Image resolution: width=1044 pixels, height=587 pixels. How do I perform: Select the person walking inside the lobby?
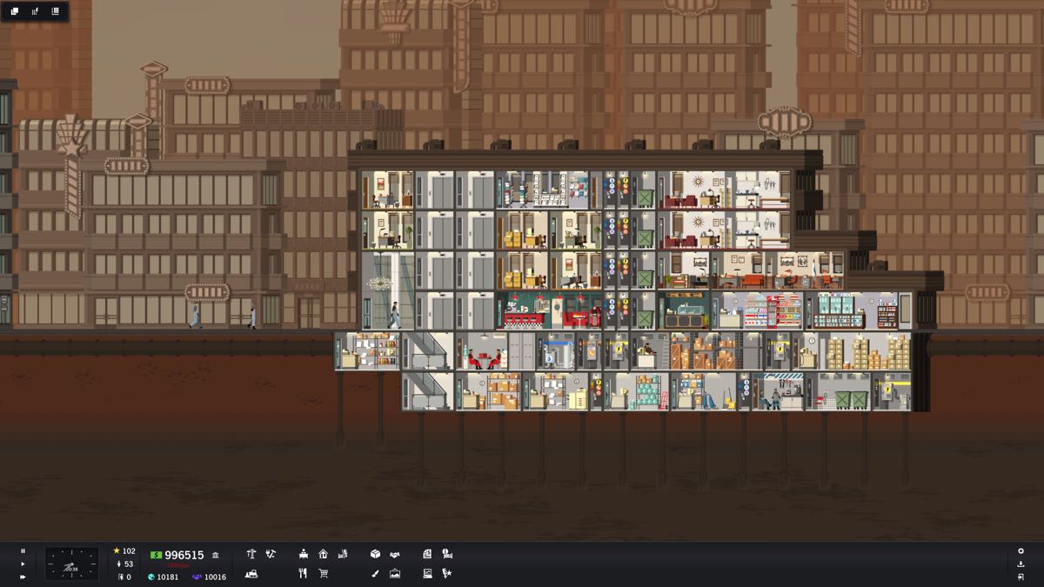pos(395,315)
